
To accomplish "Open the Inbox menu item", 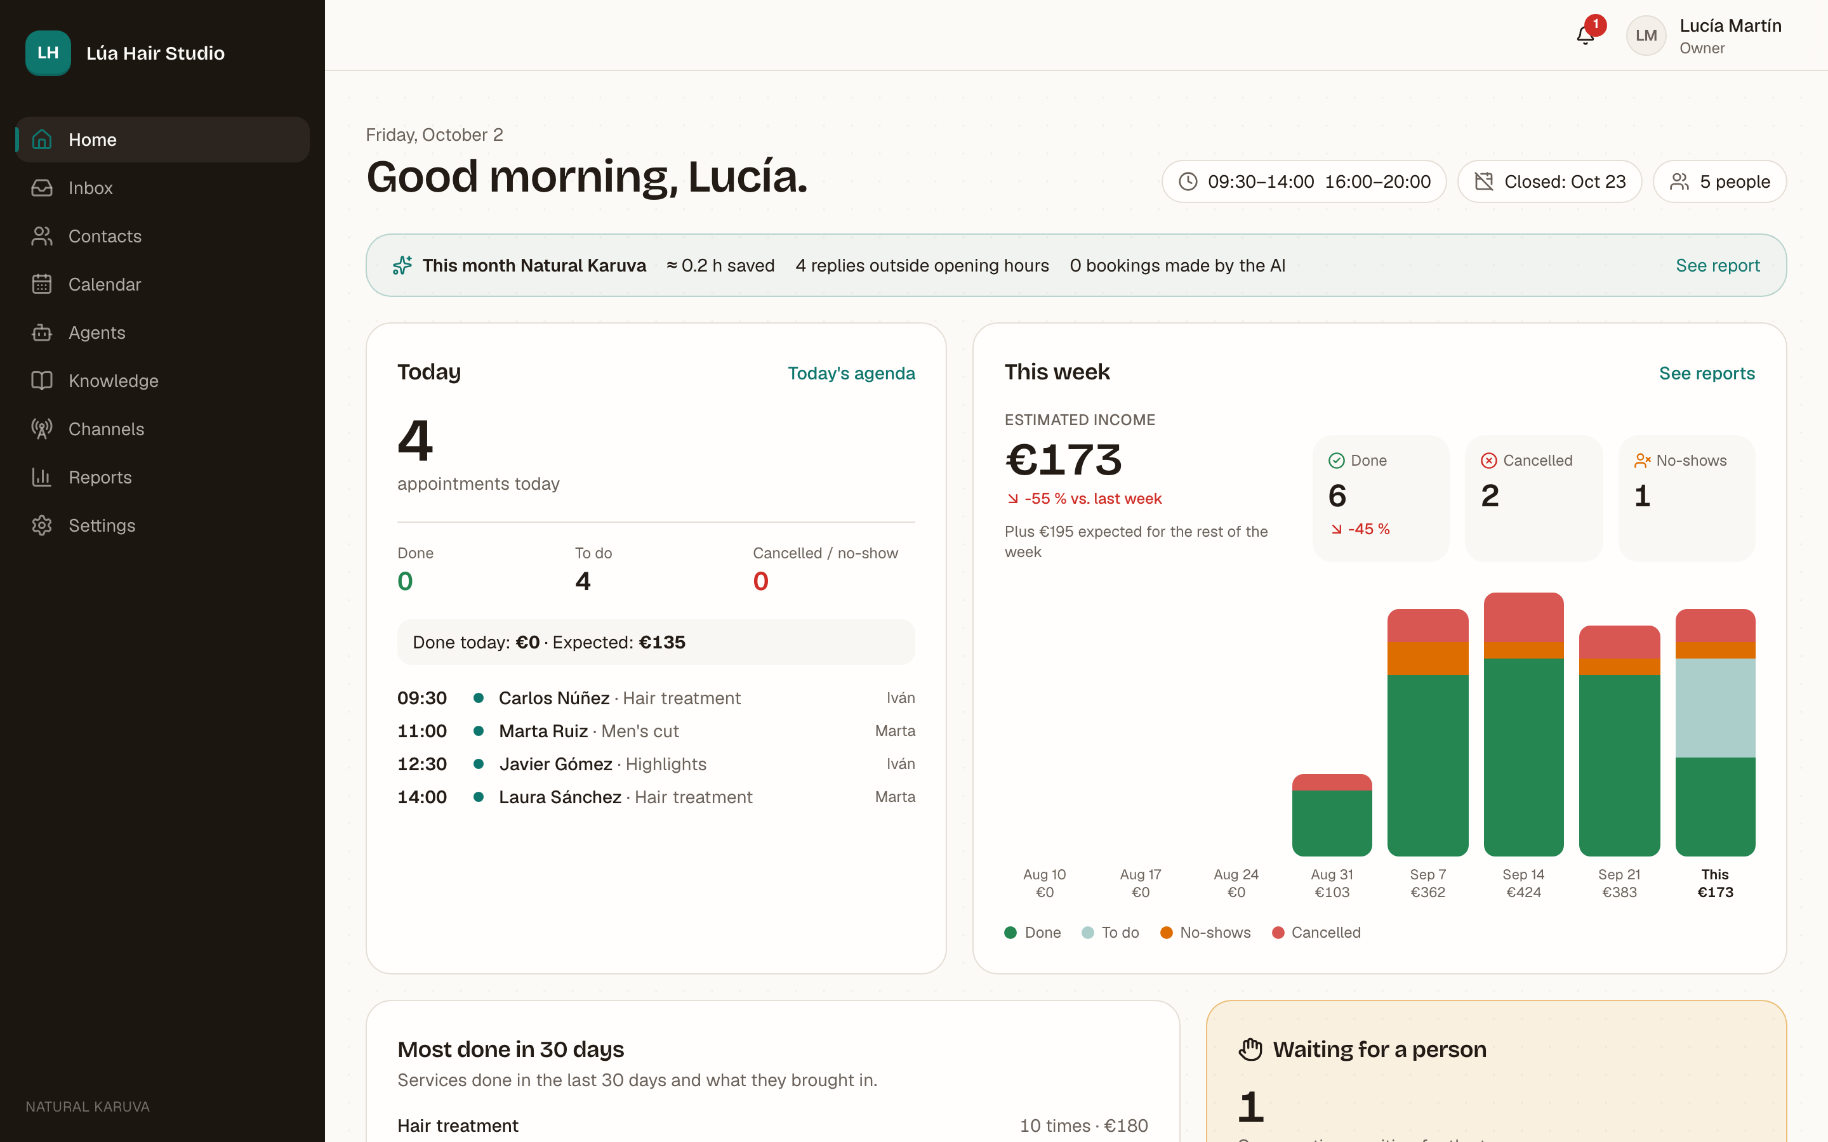I will (162, 188).
